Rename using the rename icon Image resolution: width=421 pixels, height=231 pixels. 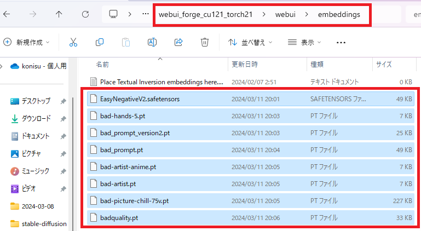click(152, 42)
